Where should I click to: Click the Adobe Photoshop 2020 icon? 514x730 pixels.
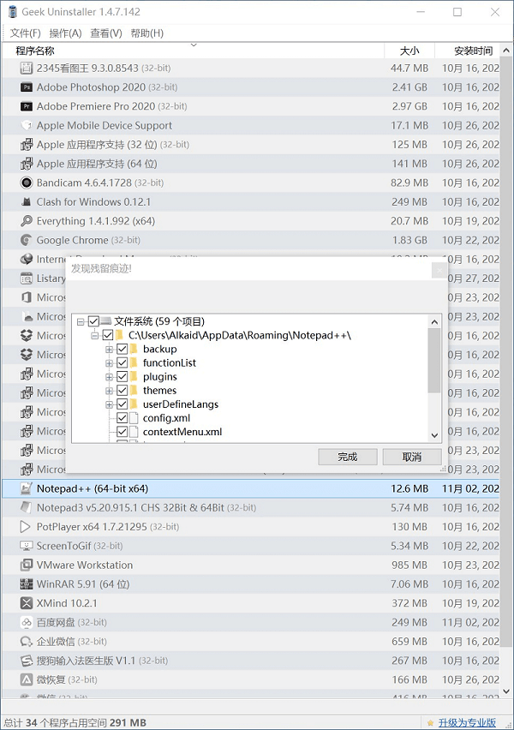pyautogui.click(x=27, y=87)
